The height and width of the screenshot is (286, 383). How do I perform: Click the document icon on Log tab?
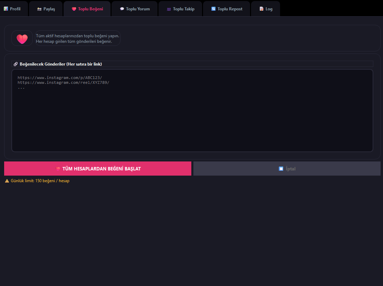(x=261, y=9)
